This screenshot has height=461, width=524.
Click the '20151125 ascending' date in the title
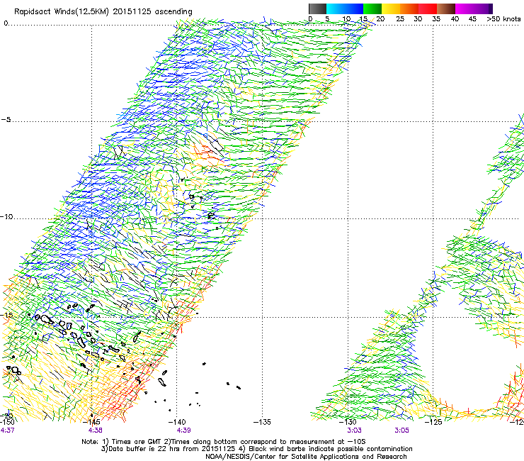click(x=152, y=12)
